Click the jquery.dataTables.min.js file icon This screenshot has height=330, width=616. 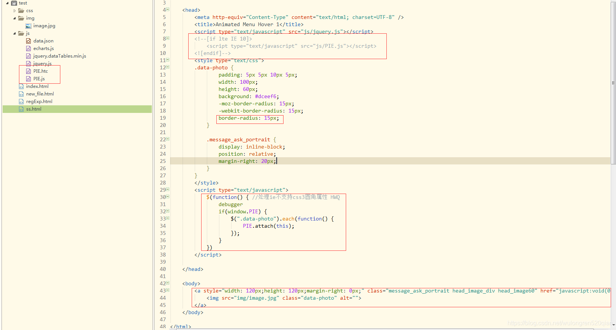(x=28, y=56)
